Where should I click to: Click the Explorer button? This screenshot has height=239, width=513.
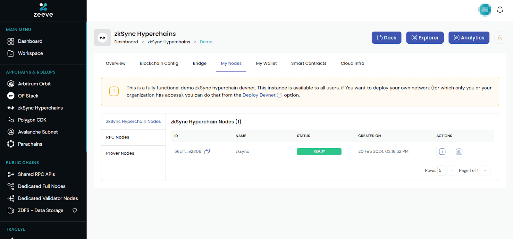click(425, 38)
